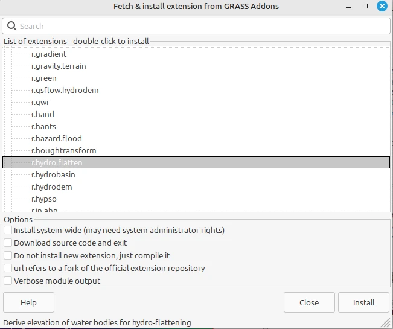Turn on Verbose module output
This screenshot has width=393, height=329.
coord(8,281)
